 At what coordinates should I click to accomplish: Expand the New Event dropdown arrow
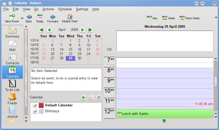[x=22, y=18]
